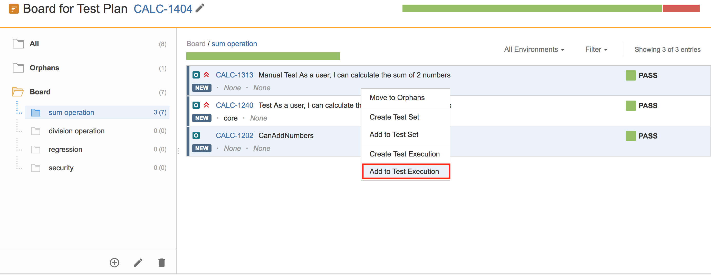Viewport: 711px width, 275px height.
Task: Select the sum operation folder
Action: [x=97, y=112]
